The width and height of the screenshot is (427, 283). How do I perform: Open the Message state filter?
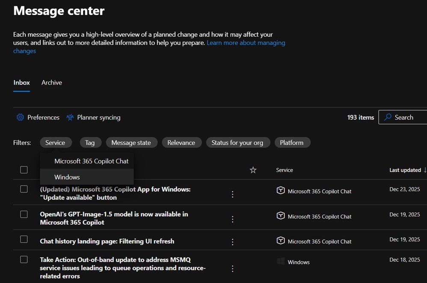(131, 143)
